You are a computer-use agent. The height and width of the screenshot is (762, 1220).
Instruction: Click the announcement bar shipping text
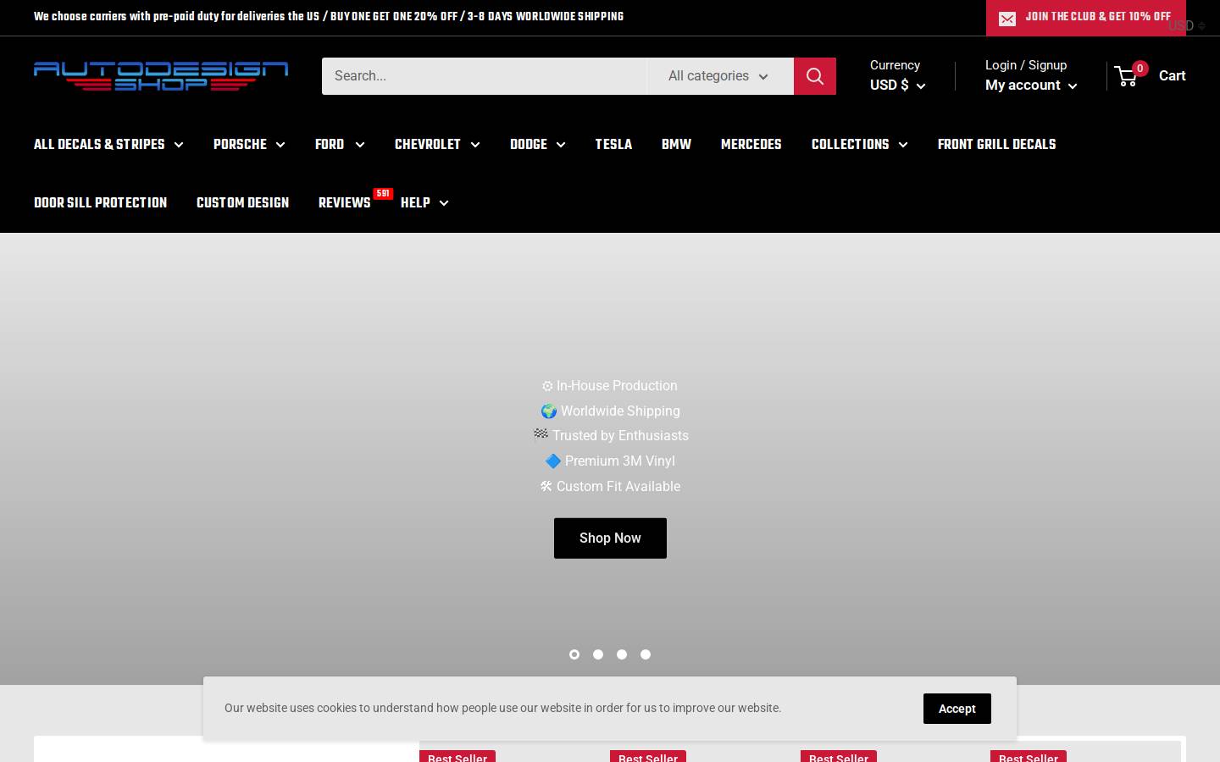[x=329, y=17]
